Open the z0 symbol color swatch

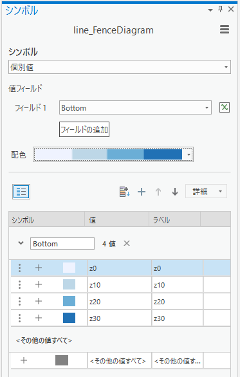pyautogui.click(x=69, y=268)
